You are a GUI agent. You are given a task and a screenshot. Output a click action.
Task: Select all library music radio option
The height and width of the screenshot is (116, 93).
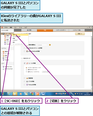tap(26, 68)
